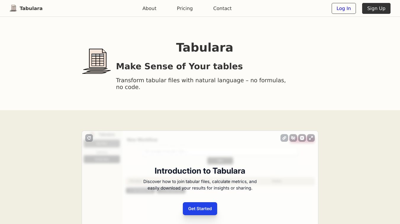Viewport: 400px width, 224px height.
Task: Click the Tabulara logo icon in navbar
Action: click(13, 8)
